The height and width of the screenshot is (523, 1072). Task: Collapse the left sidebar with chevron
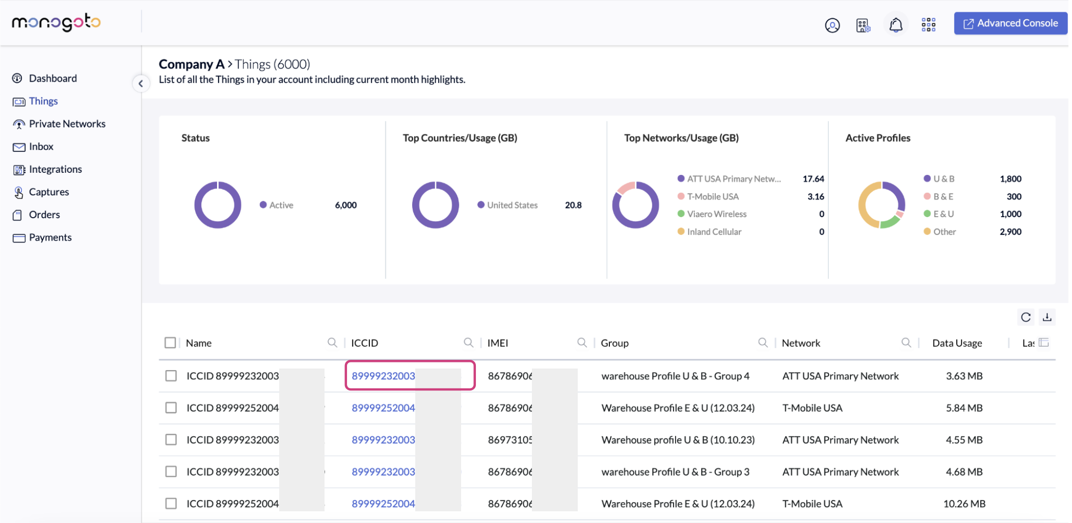(141, 84)
